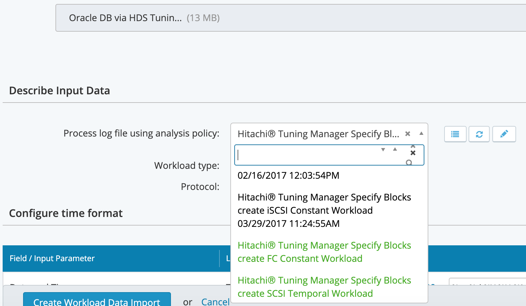Click the Describe Input Data heading

pos(59,91)
